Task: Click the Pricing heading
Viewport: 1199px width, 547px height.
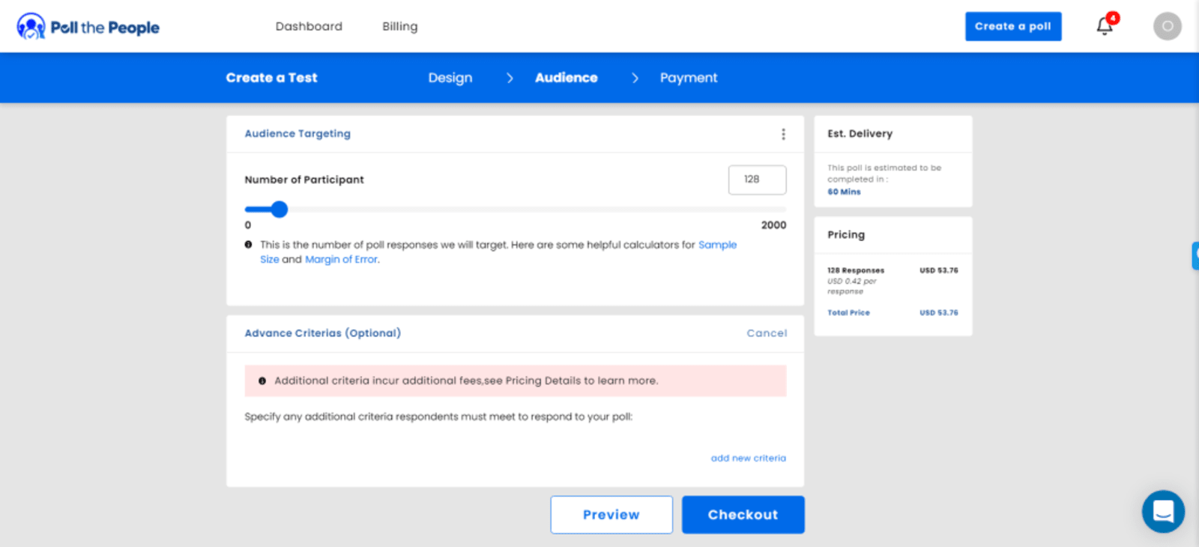Action: tap(846, 235)
